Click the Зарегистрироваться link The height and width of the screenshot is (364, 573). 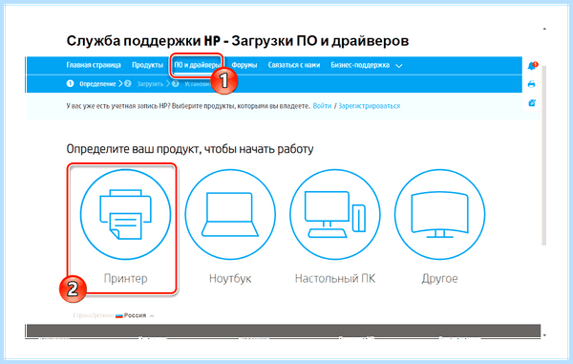[x=369, y=106]
